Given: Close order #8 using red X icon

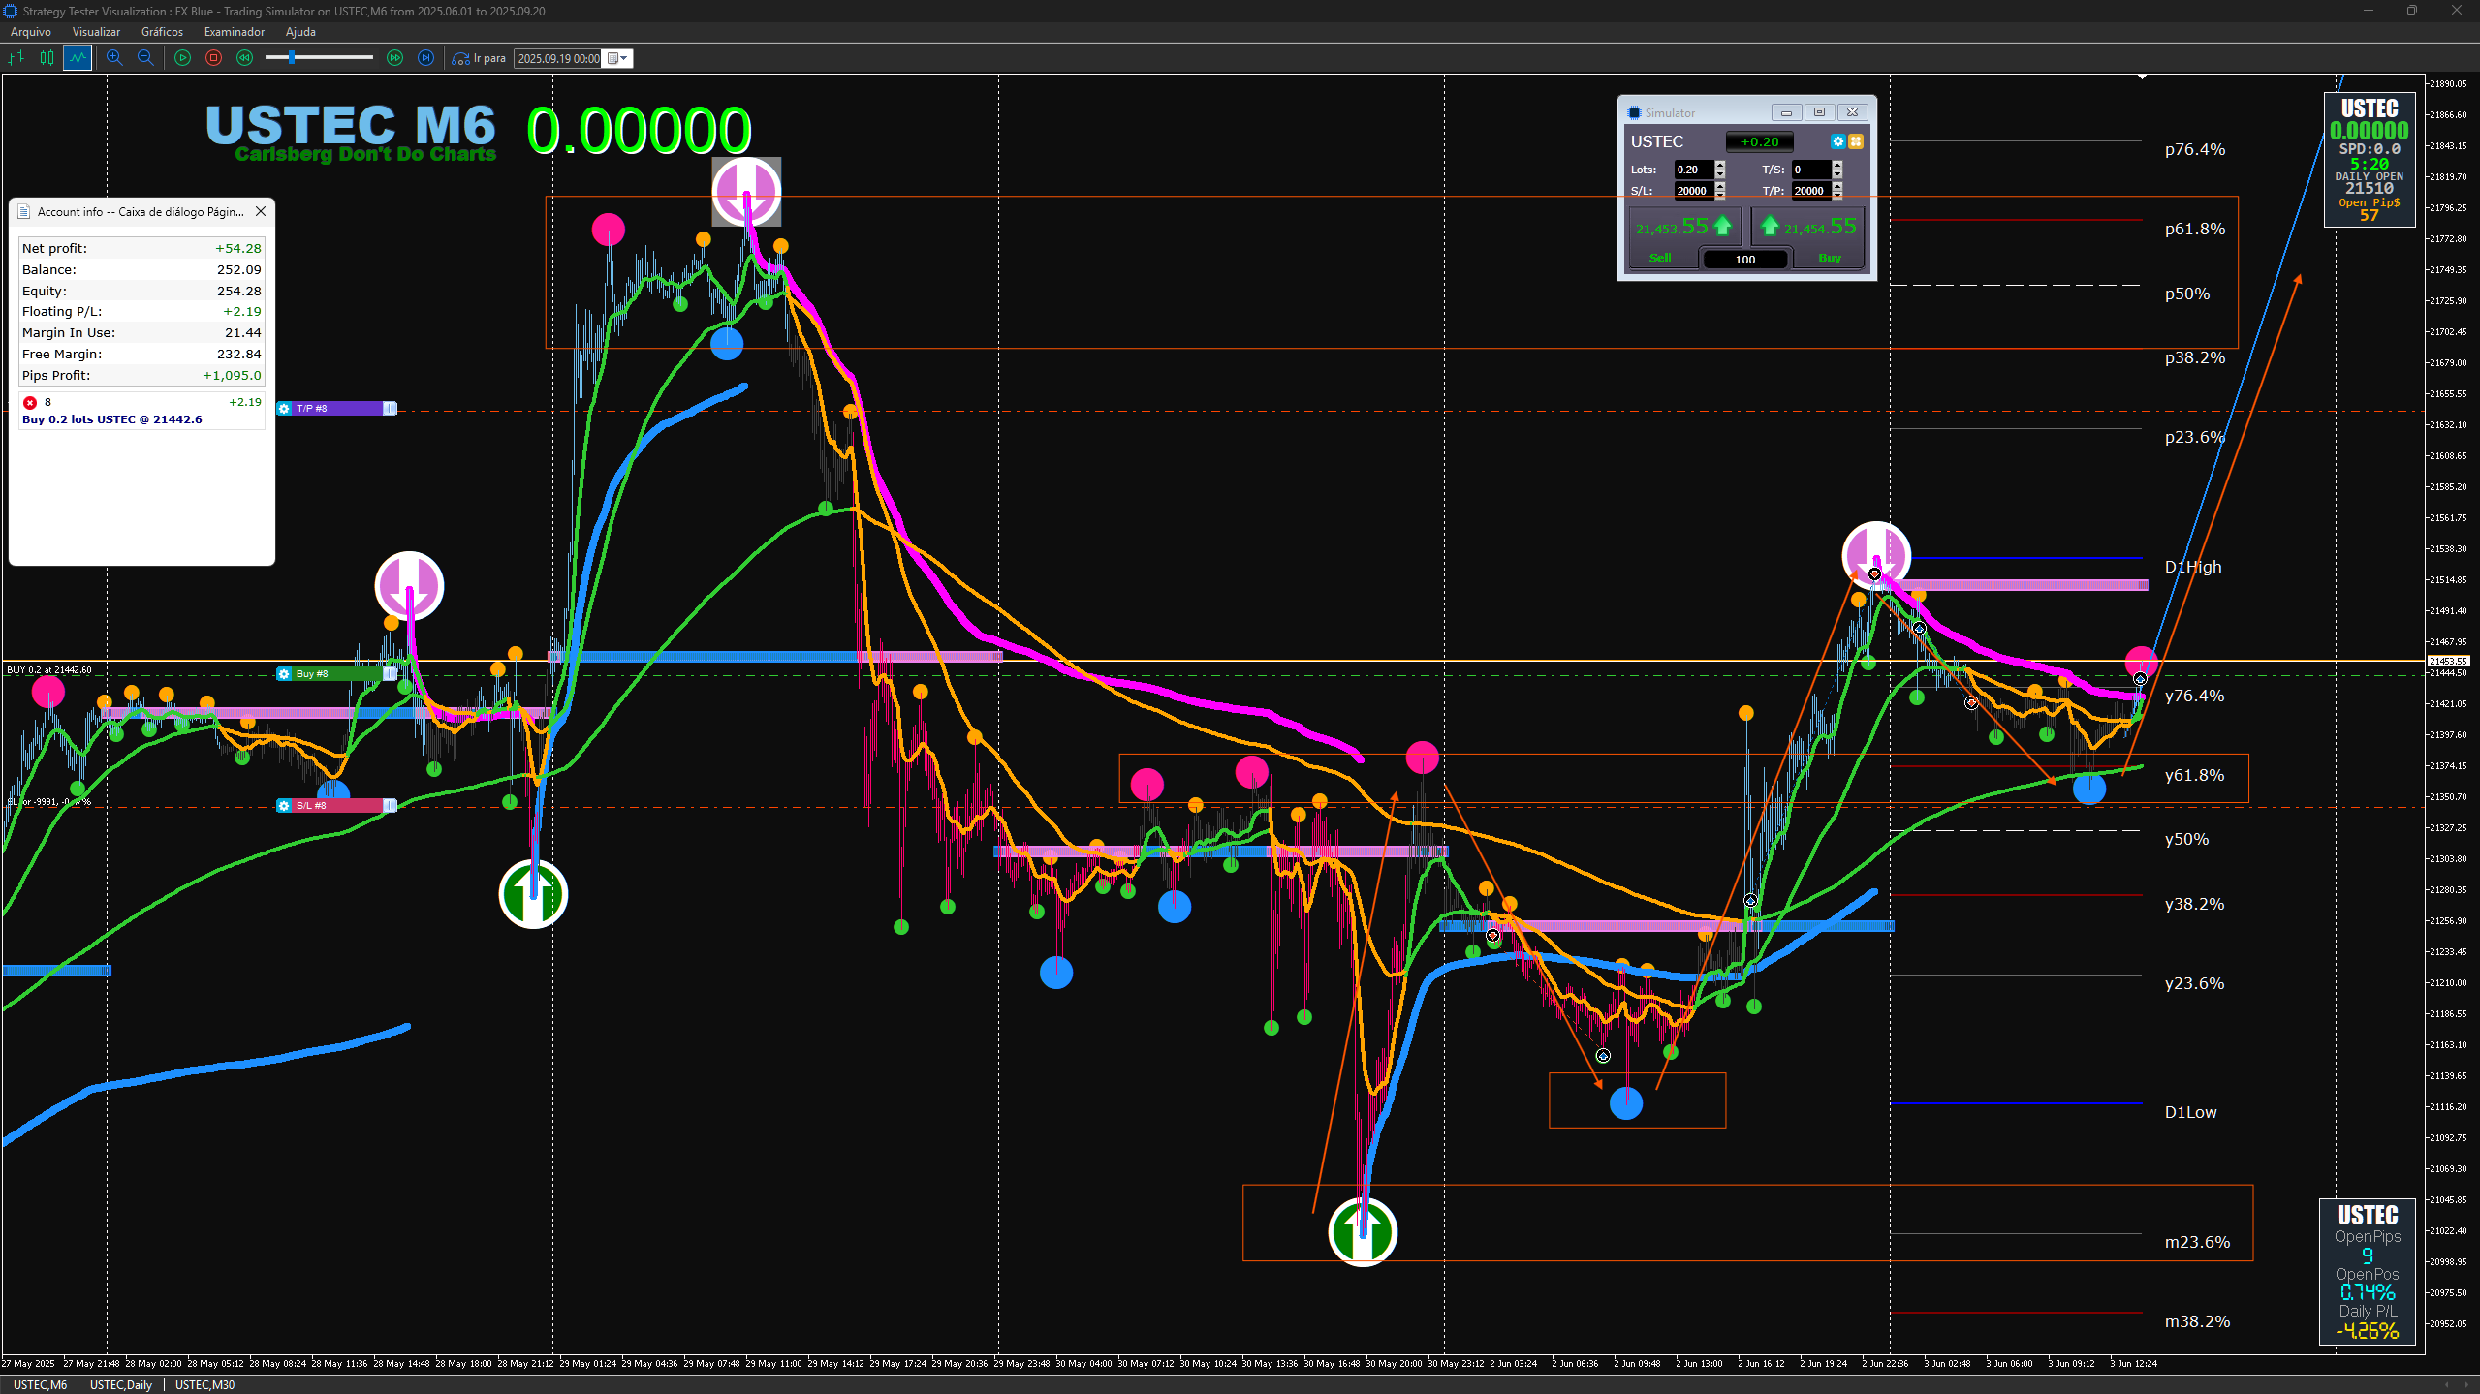Looking at the screenshot, I should (30, 402).
